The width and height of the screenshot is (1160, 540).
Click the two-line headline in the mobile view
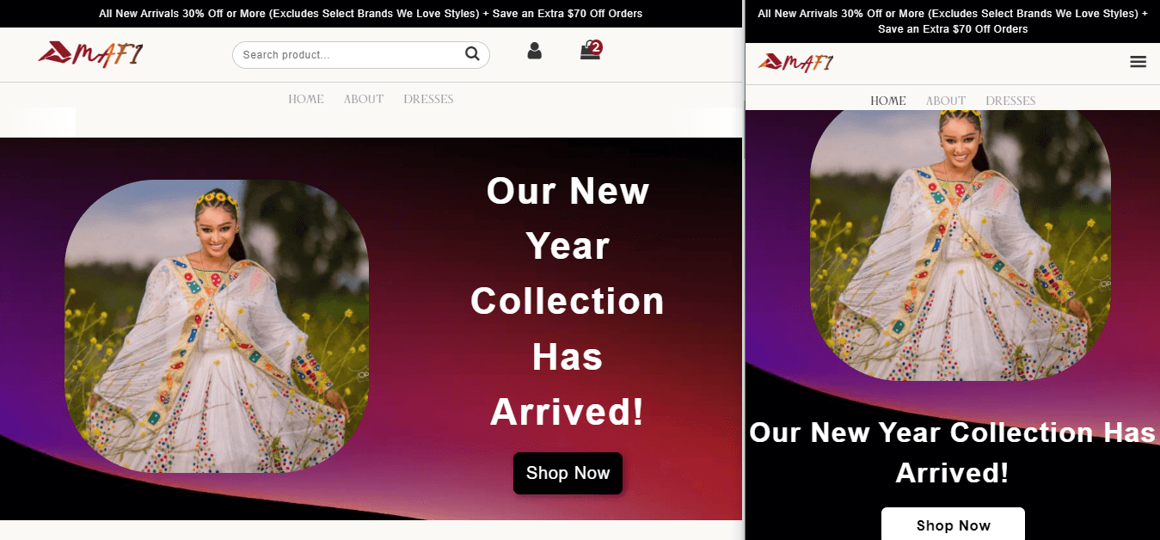[953, 452]
